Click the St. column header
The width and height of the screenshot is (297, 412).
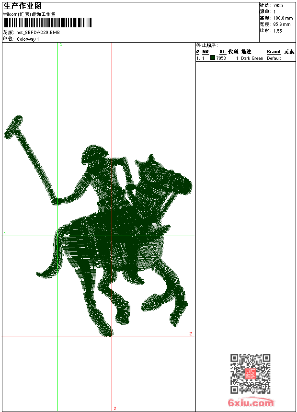223,52
